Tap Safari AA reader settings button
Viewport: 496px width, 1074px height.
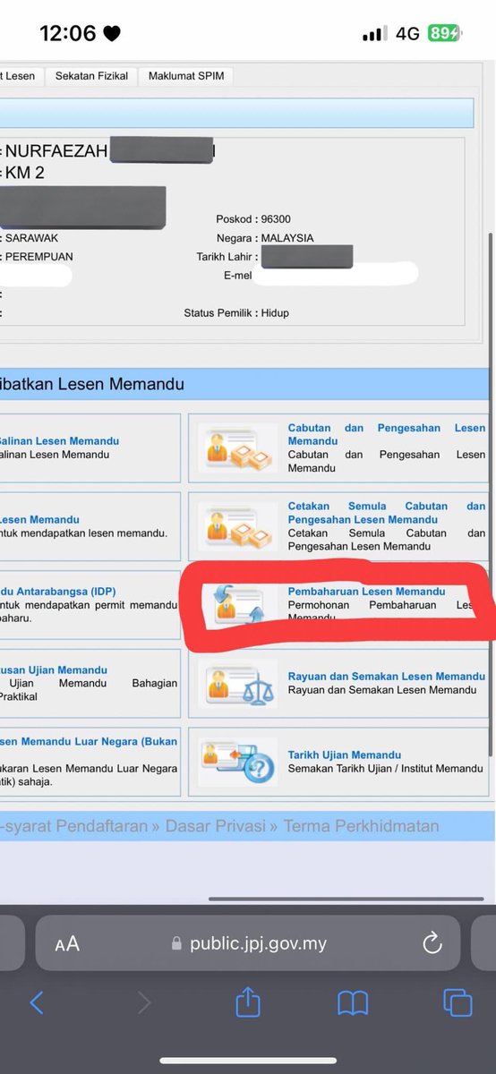(67, 943)
